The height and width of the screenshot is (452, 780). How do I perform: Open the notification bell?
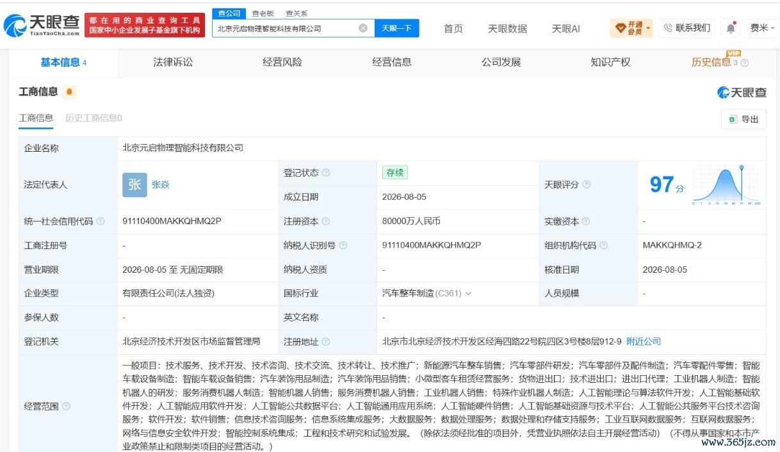730,28
